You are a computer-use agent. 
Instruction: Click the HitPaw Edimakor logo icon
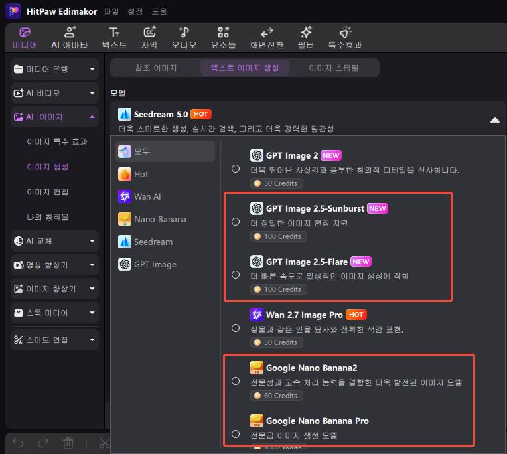click(13, 11)
